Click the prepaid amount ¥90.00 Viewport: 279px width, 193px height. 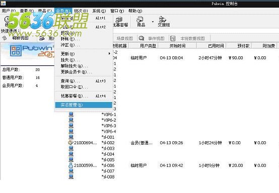pos(236,58)
